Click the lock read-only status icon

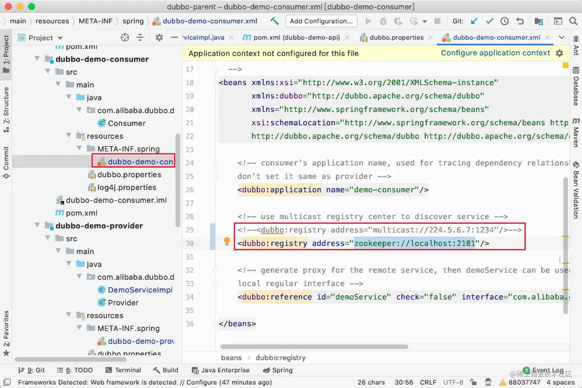pos(473,382)
